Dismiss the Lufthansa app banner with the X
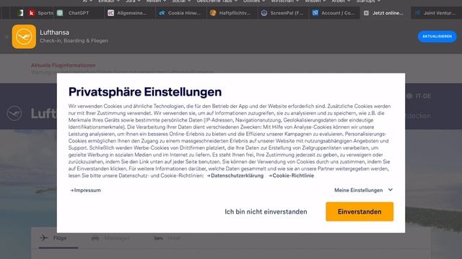The image size is (462, 259). 6,37
